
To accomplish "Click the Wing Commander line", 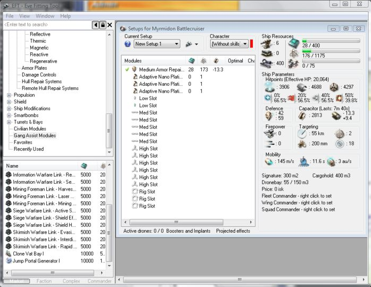I will [297, 203].
